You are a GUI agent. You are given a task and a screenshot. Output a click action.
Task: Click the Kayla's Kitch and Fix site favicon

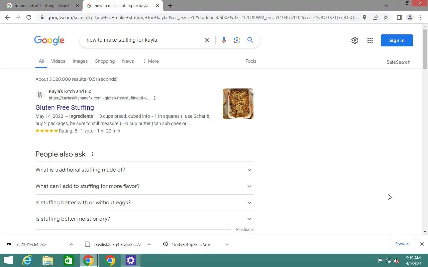(x=40, y=95)
